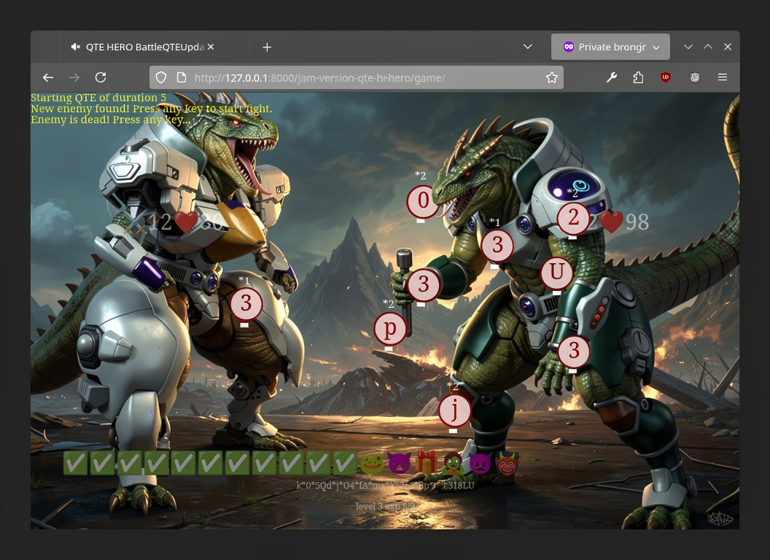Open the tracking protection shield icon

pos(161,77)
